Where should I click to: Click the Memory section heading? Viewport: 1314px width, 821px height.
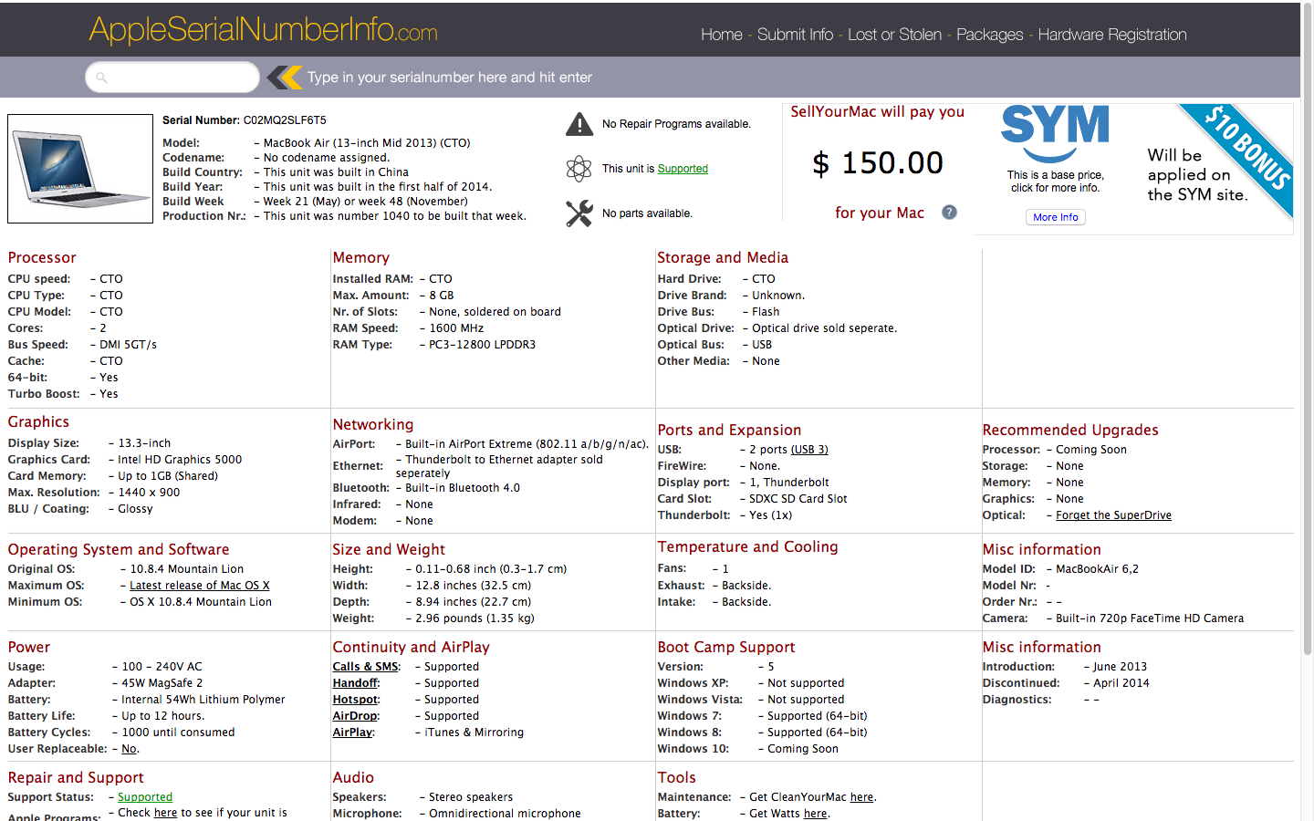pyautogui.click(x=361, y=258)
